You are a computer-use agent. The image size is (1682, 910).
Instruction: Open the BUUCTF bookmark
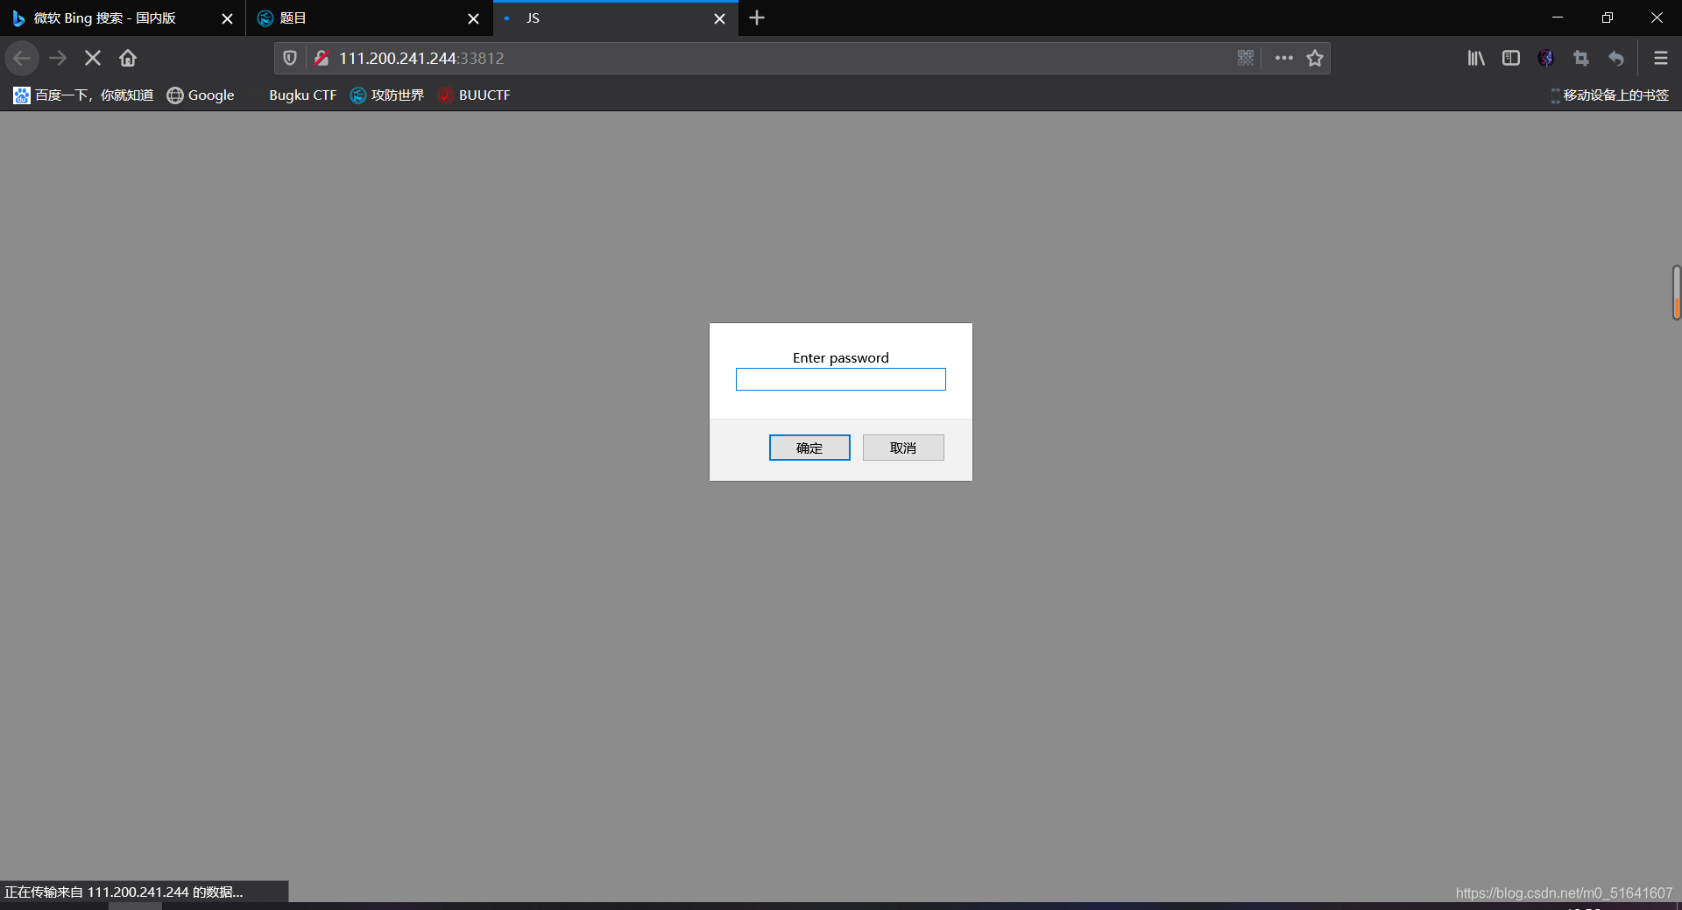pyautogui.click(x=474, y=95)
